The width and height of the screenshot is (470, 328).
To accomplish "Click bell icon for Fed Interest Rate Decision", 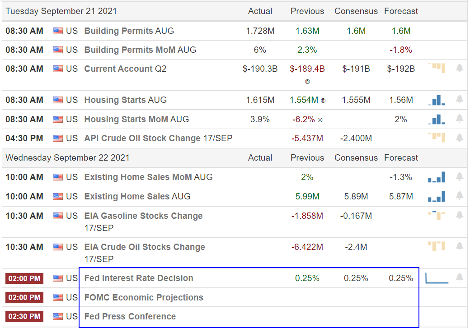I will 460,277.
